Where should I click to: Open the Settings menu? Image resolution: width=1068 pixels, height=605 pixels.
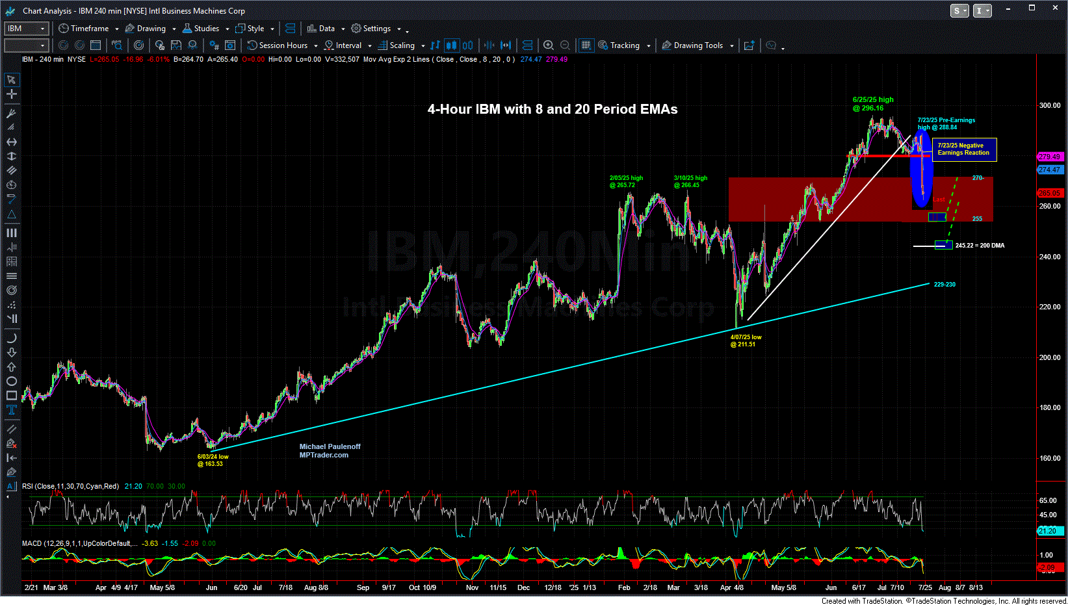(371, 29)
